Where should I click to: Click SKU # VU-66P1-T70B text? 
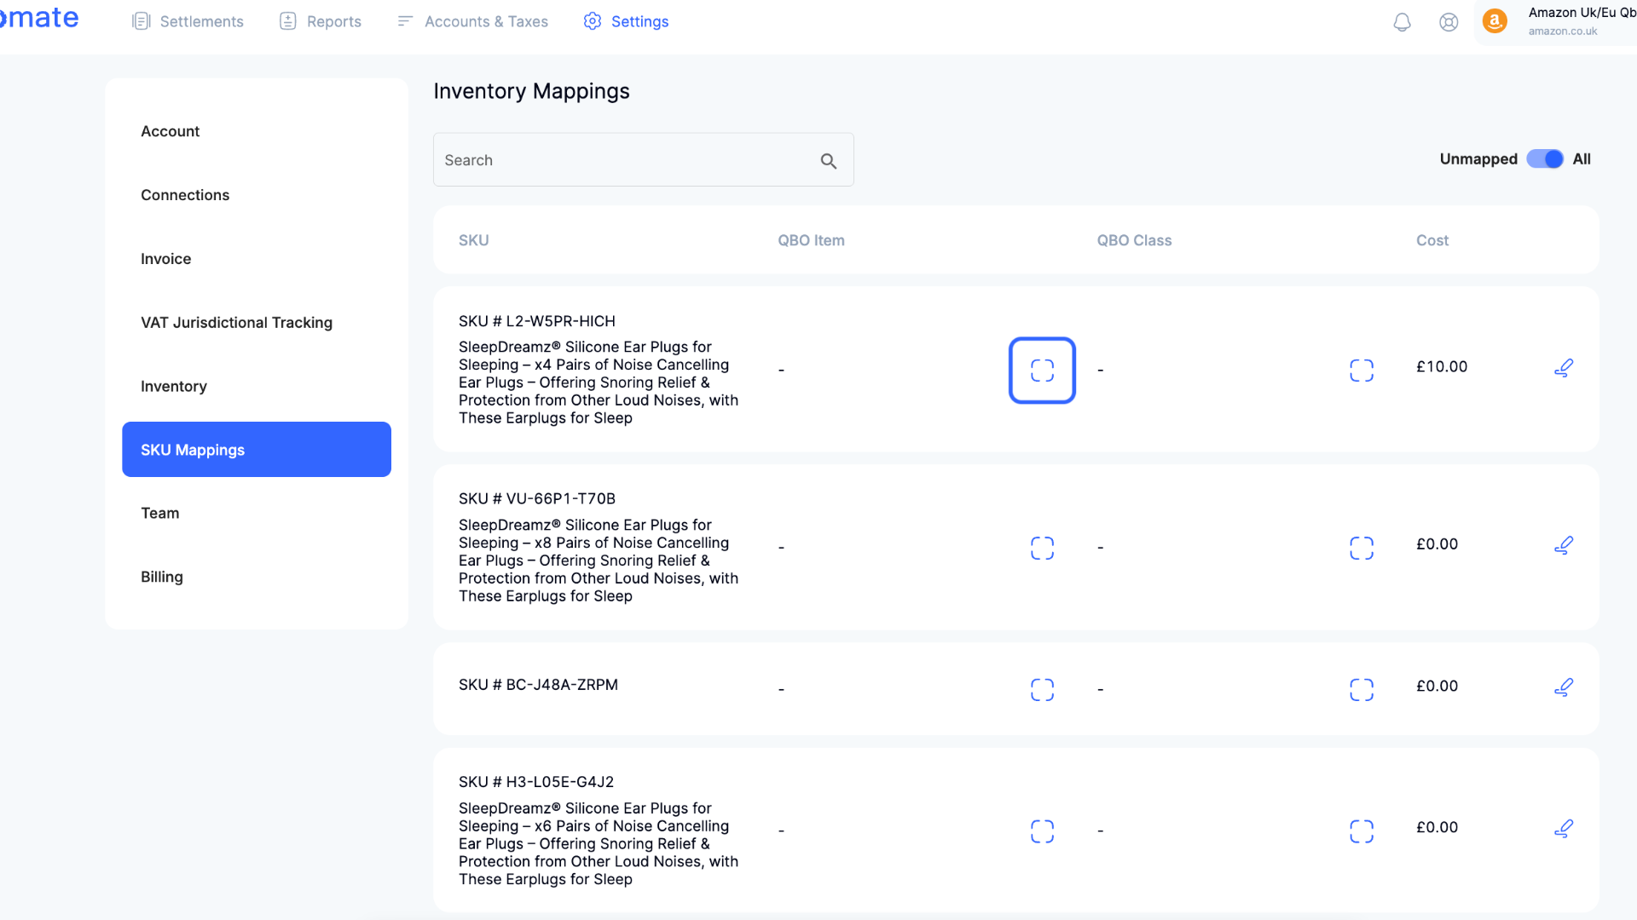(537, 499)
